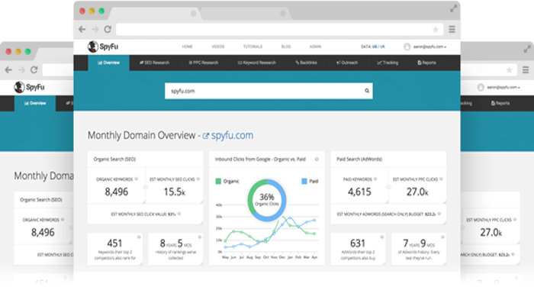
Task: Click reload icon in left background window
Action: coord(34,70)
